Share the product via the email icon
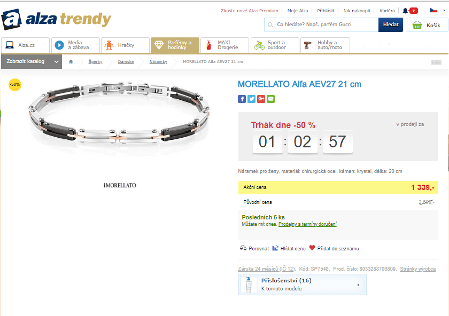Viewport: 449px width, 316px height. [x=270, y=99]
